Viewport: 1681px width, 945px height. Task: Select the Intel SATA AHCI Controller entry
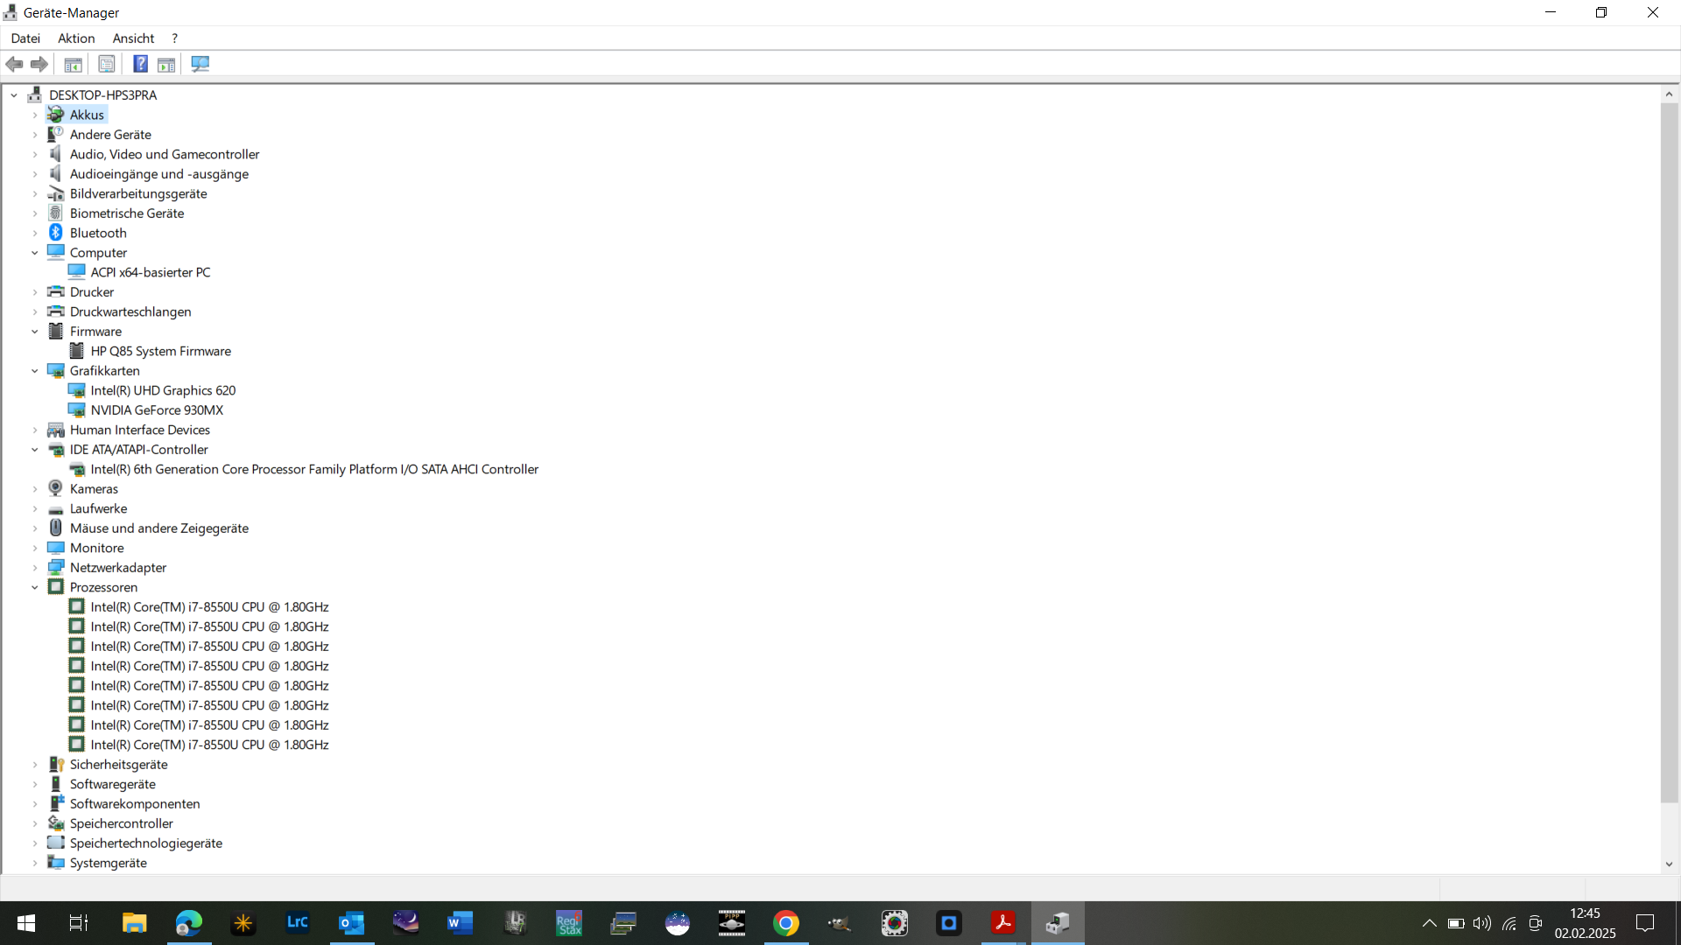click(314, 469)
